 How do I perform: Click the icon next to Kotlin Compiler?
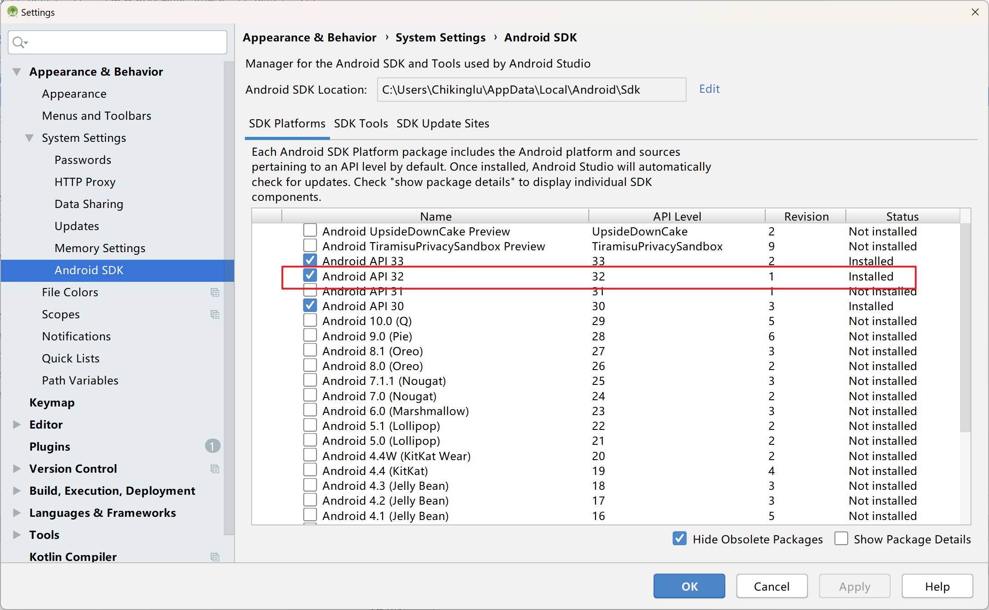pyautogui.click(x=215, y=557)
